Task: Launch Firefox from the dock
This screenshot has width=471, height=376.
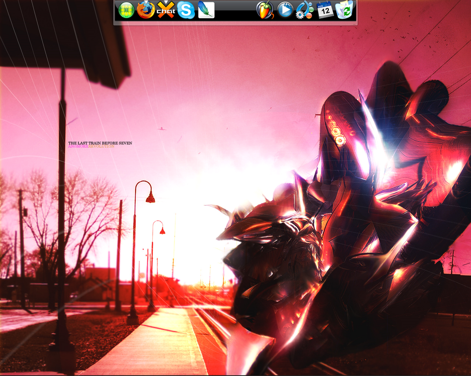Action: (x=146, y=10)
